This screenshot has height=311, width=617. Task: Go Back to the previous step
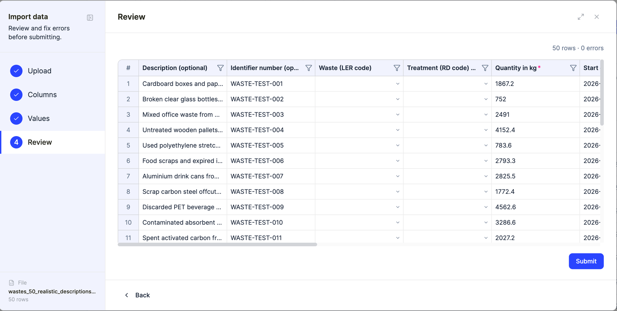tap(137, 295)
